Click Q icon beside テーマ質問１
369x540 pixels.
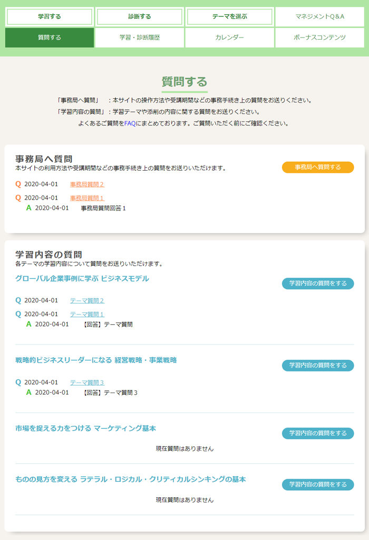pos(18,314)
